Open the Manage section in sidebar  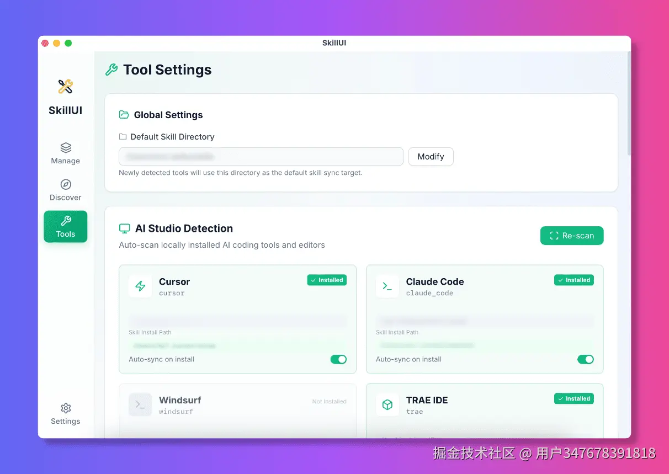65,153
